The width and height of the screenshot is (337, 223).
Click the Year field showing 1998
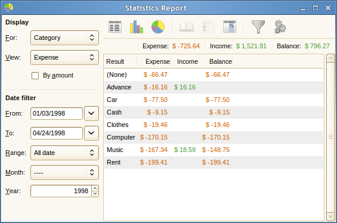coord(61,191)
